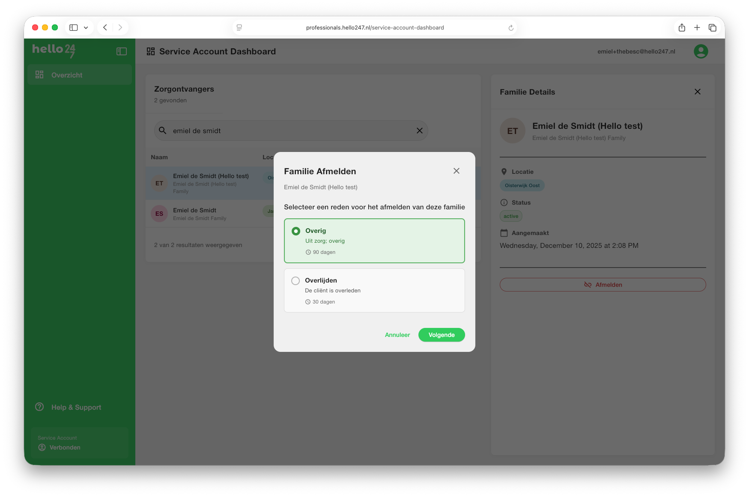Screen dimensions: 749x497
Task: Close the Familie Afmelden dialog
Action: [x=456, y=171]
